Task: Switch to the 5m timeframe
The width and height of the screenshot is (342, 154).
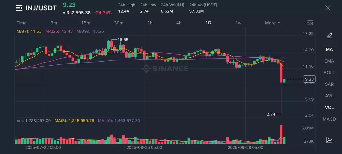Action: tap(54, 23)
